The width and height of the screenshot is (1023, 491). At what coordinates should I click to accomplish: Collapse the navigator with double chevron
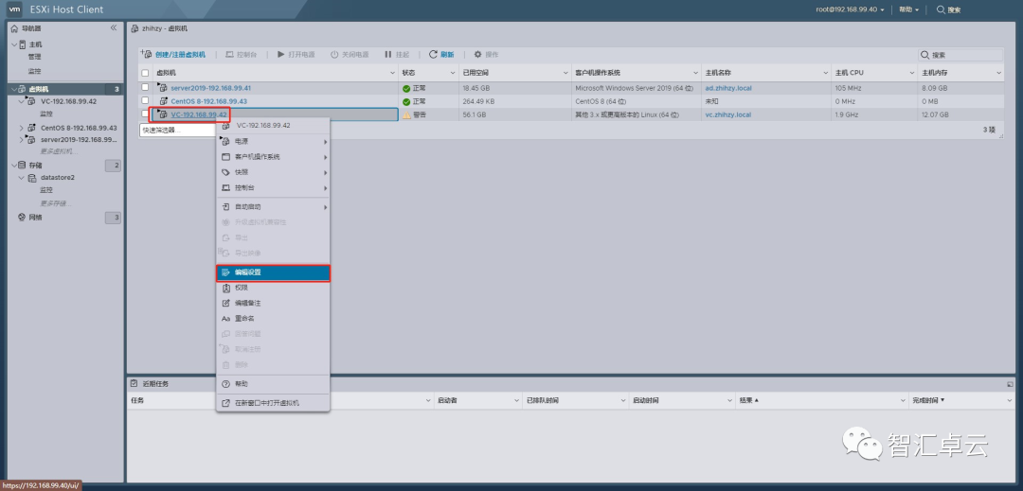(114, 28)
